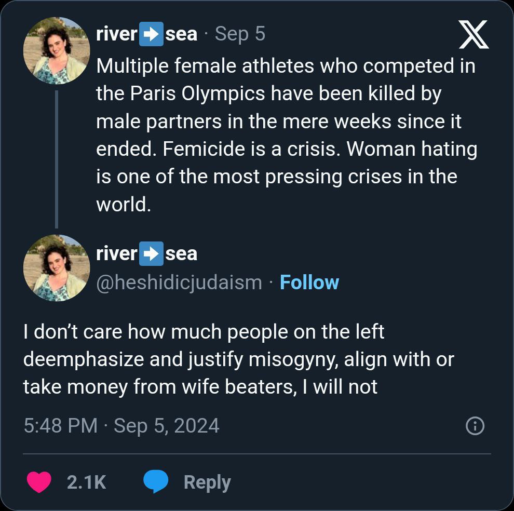
Task: Click the Reply text label
Action: pos(207,482)
